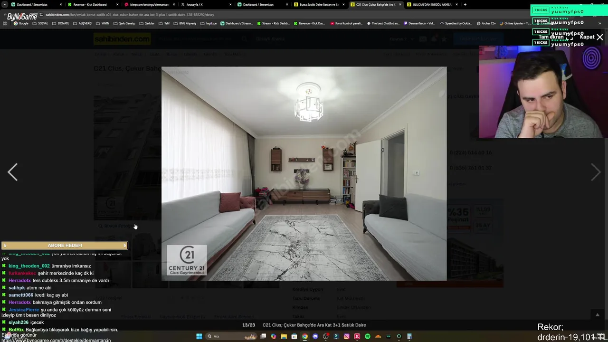This screenshot has width=608, height=342.
Task: Expand the Telif bookmarks folder
Action: coord(164,23)
